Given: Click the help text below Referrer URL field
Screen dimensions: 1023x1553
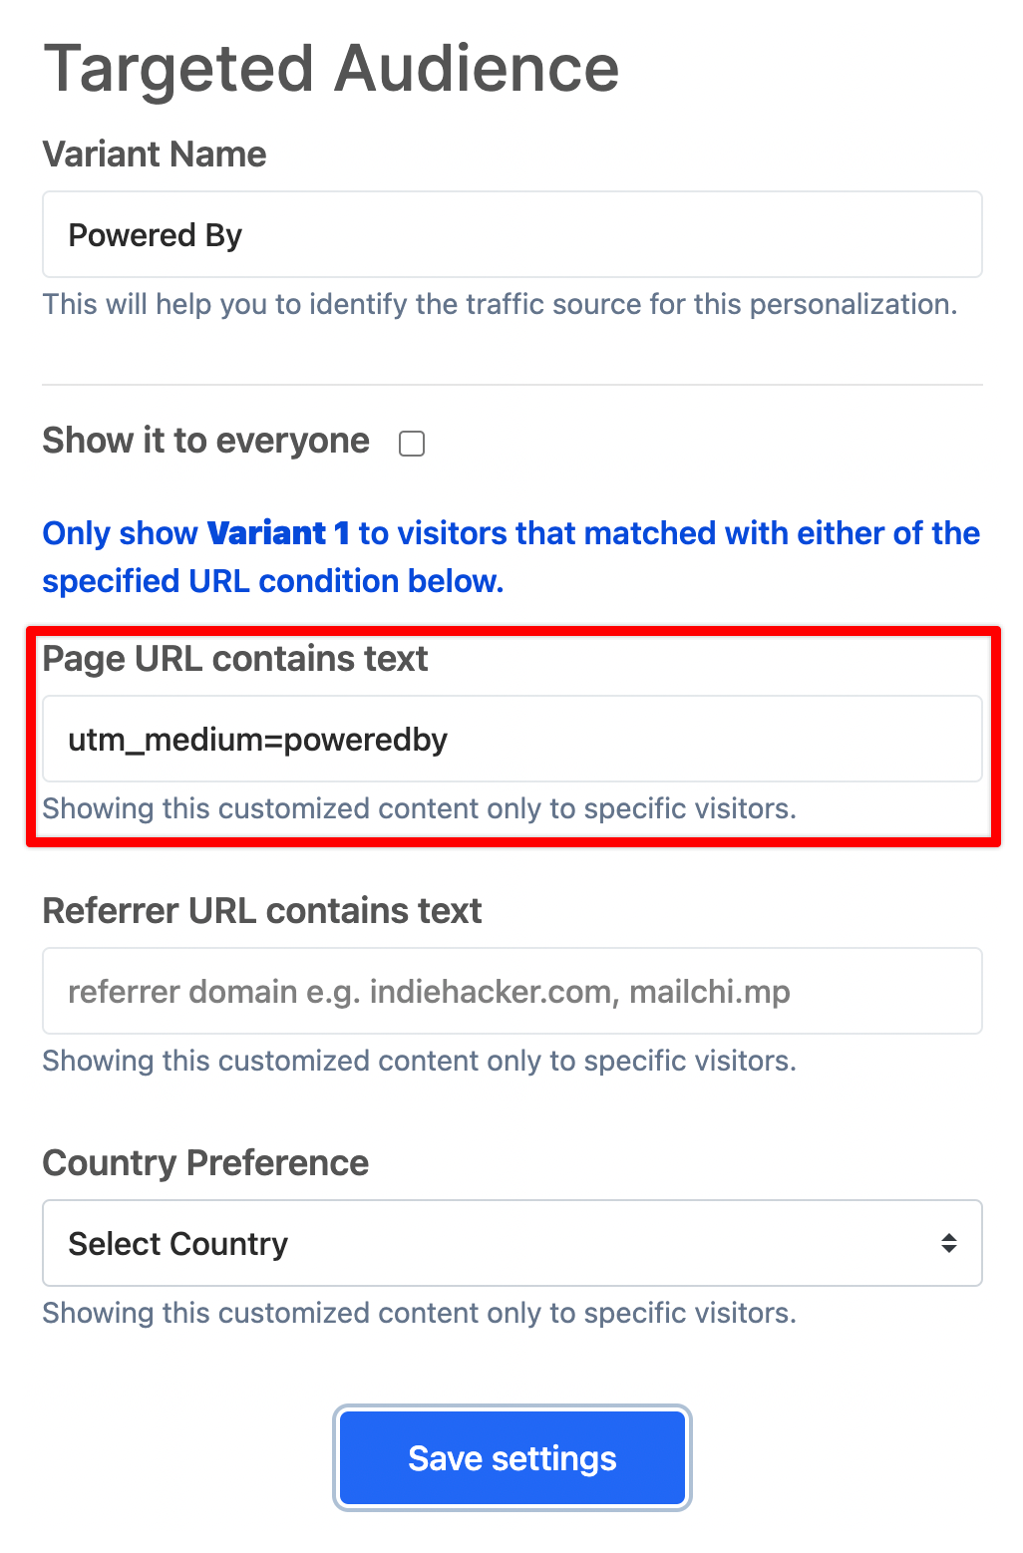Looking at the screenshot, I should [419, 1061].
